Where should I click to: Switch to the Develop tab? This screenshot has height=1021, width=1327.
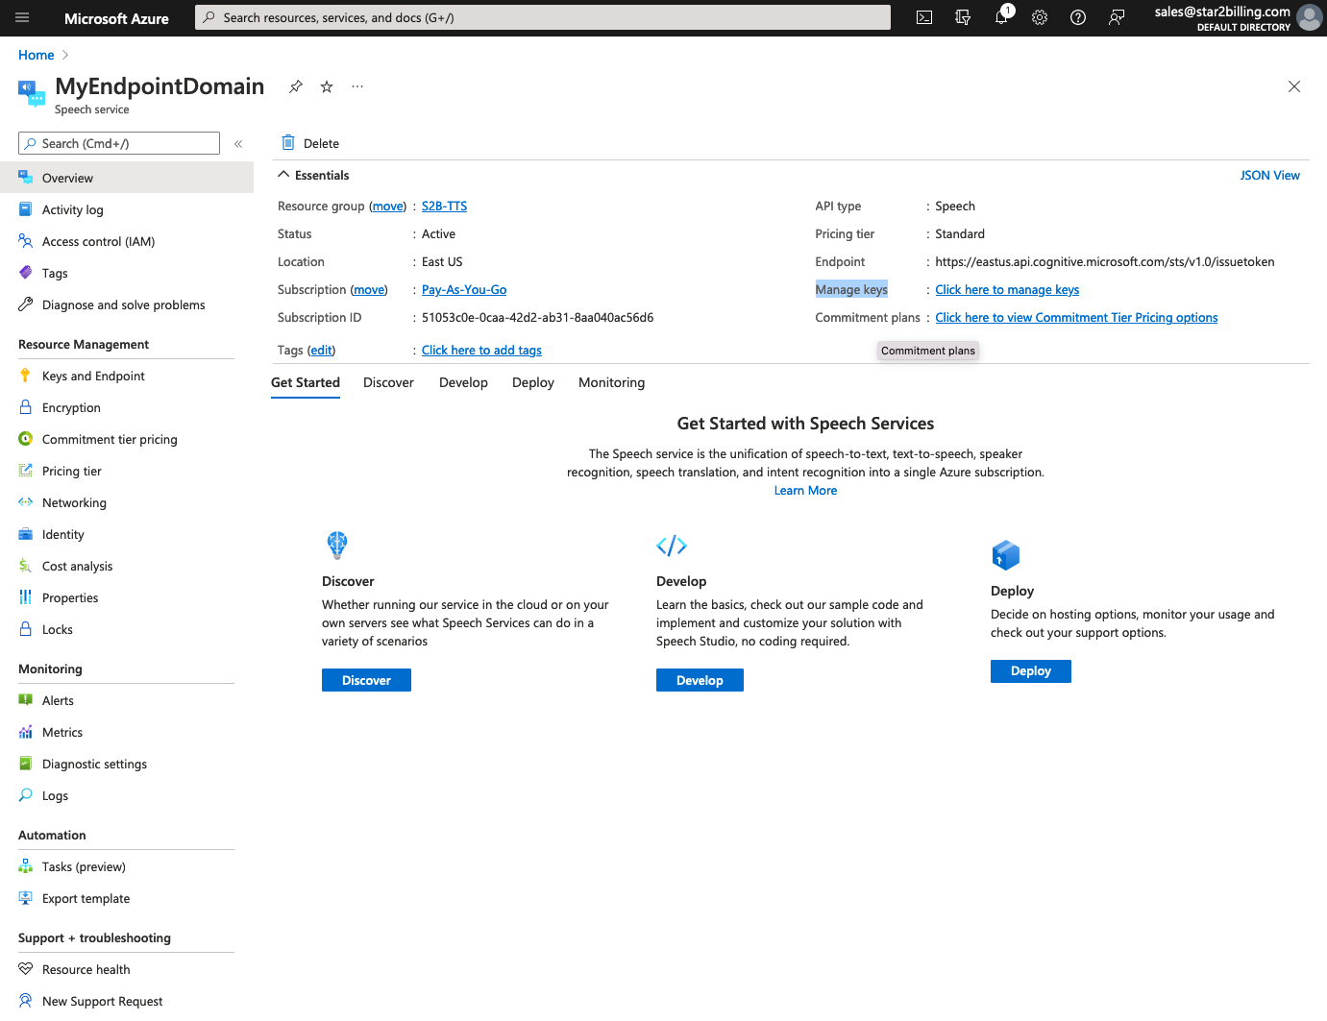[x=463, y=382]
